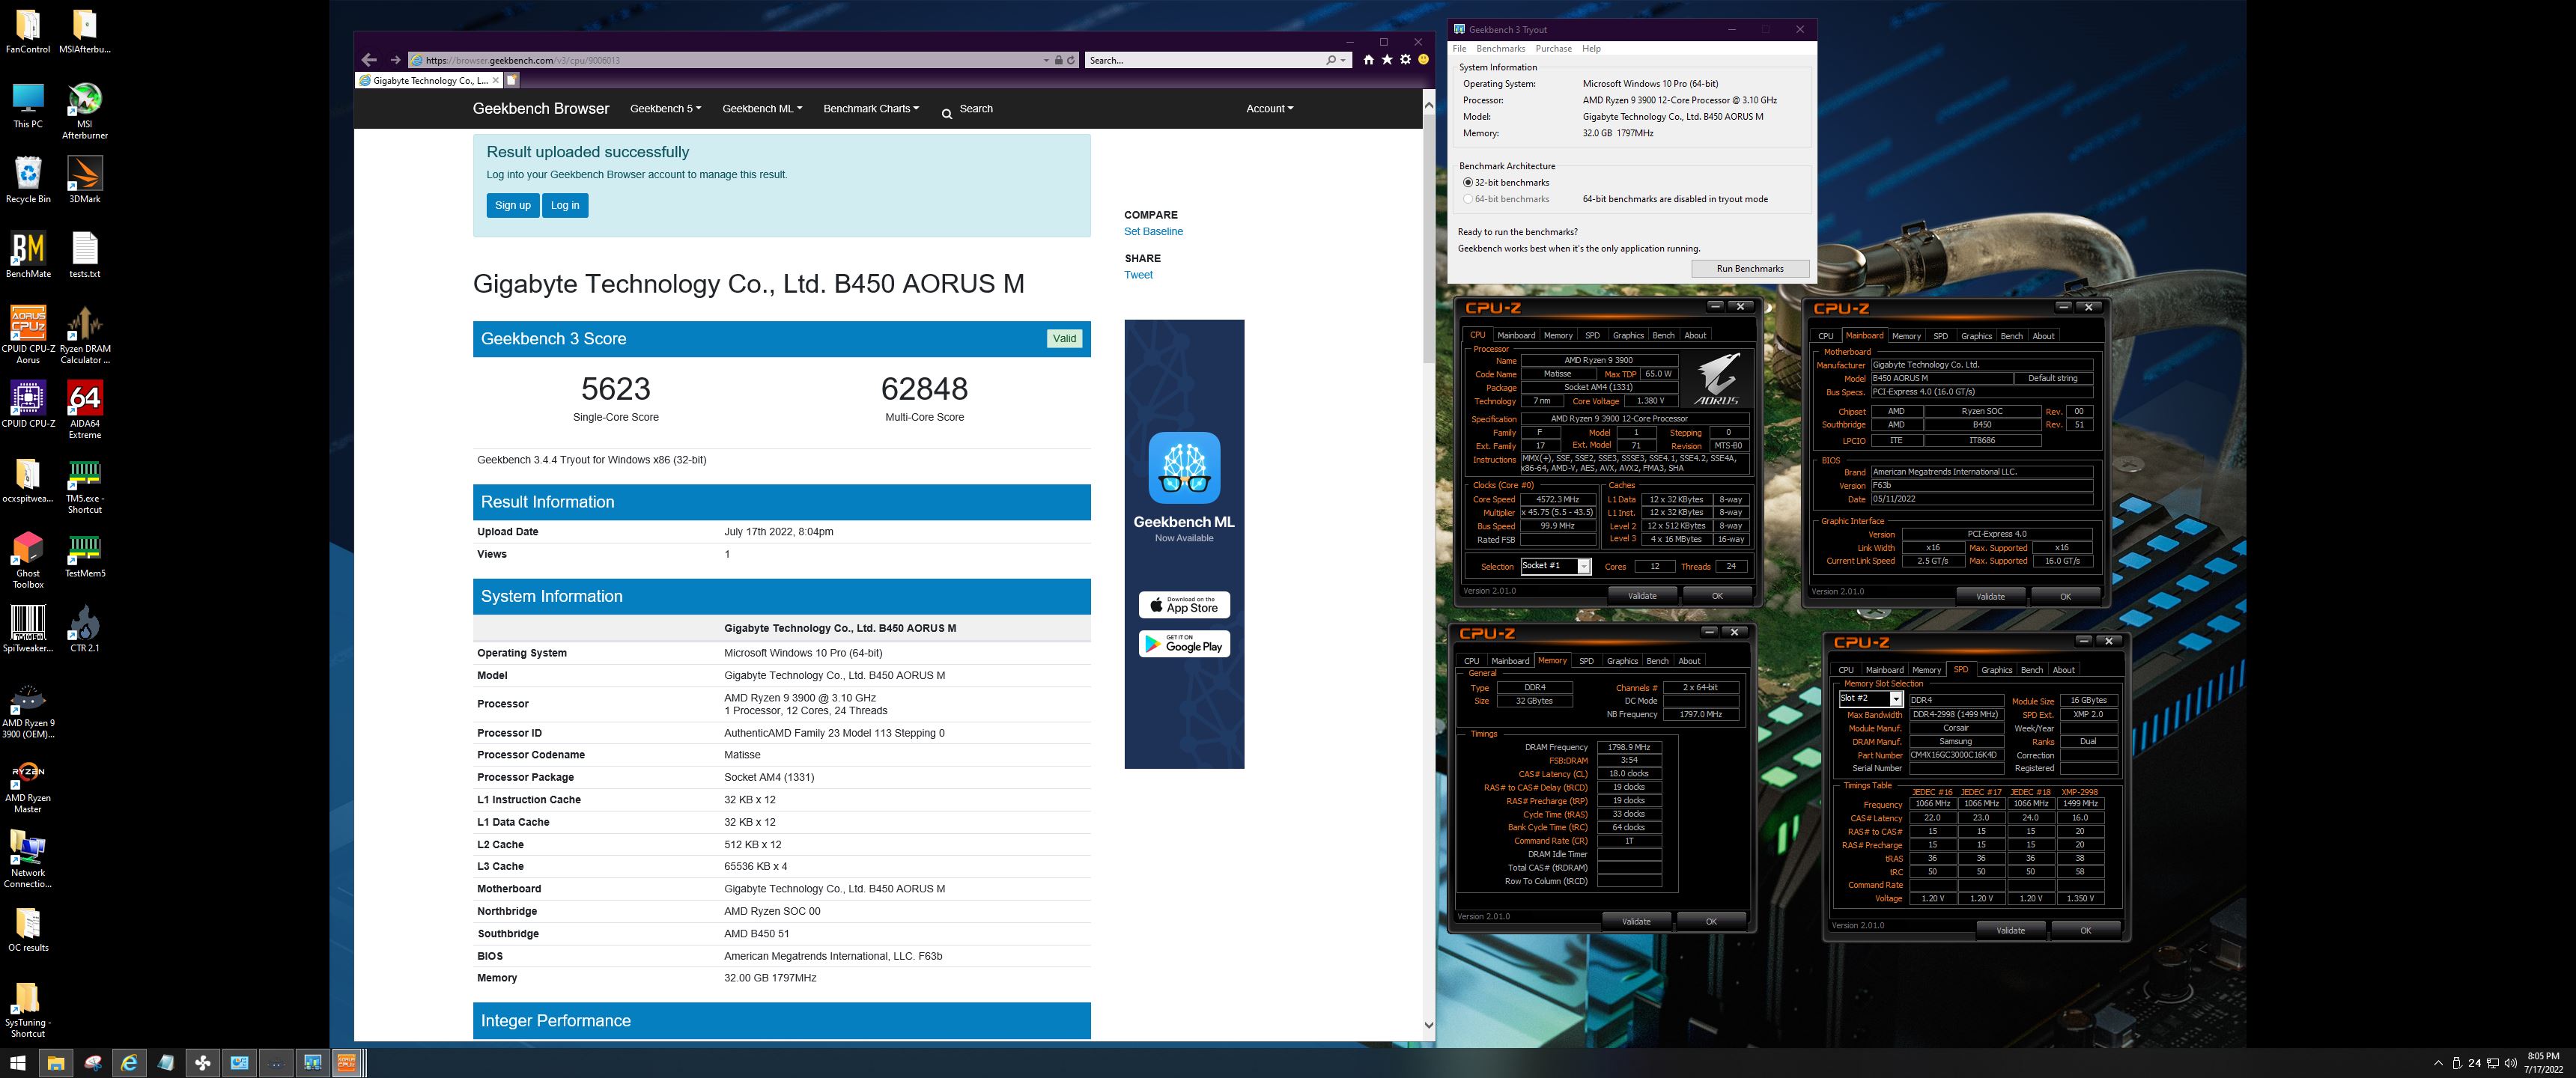This screenshot has width=2576, height=1078.
Task: Click the Google Play badge
Action: pyautogui.click(x=1184, y=644)
